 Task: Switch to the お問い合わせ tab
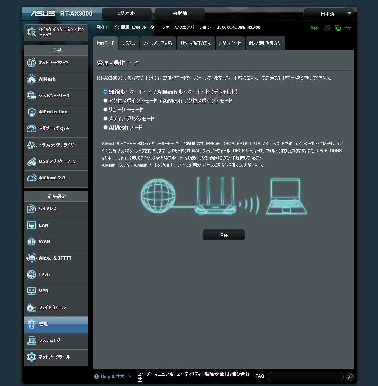[x=230, y=43]
